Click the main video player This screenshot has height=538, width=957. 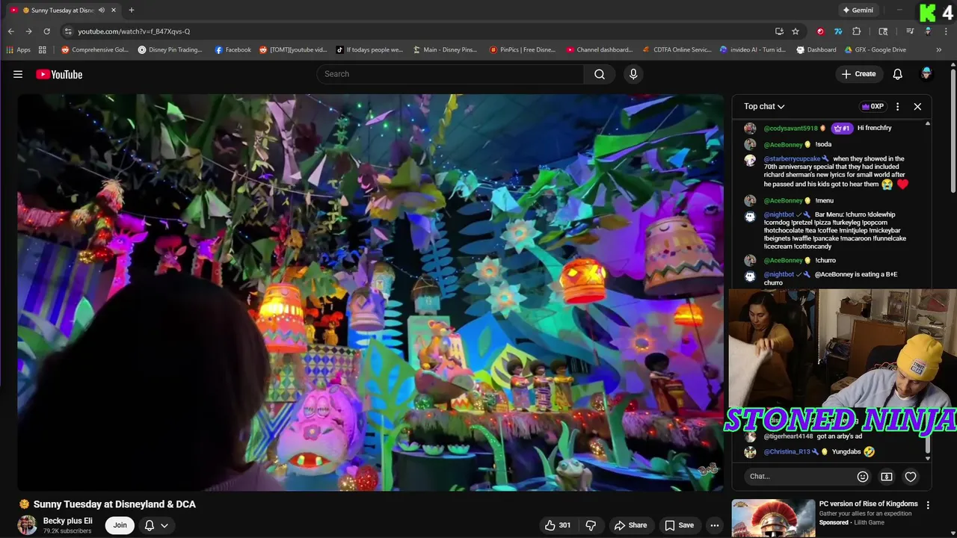point(371,292)
